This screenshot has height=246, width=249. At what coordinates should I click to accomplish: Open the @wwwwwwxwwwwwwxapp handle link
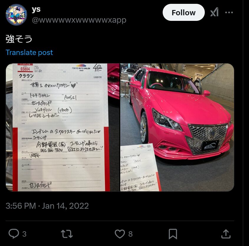[x=79, y=20]
